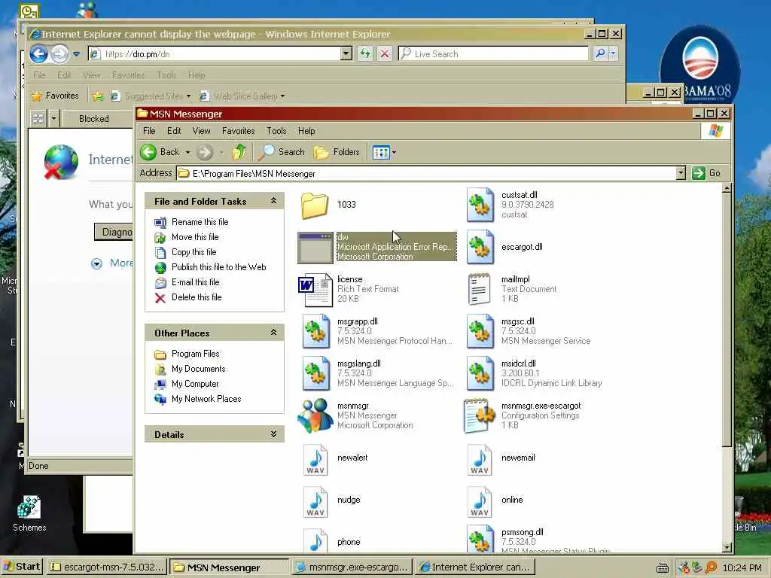Screen dimensions: 771x578
Task: Go to My Network Places link
Action: 206,399
